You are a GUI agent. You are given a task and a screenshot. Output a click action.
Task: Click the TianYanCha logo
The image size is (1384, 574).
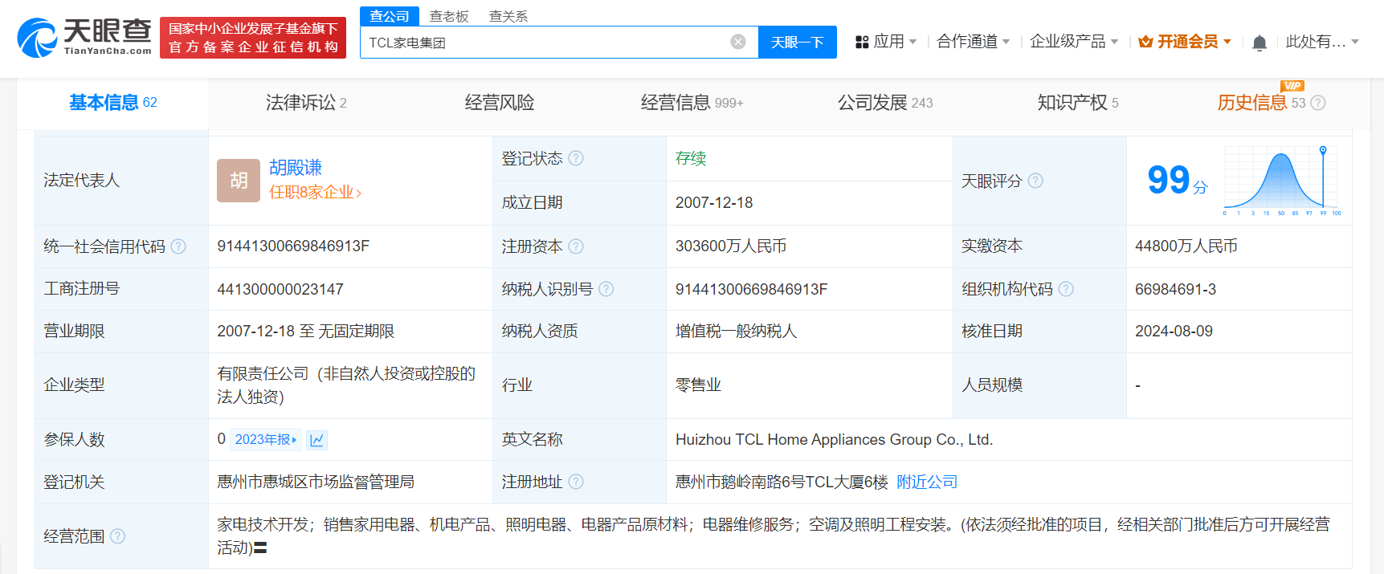(x=84, y=38)
